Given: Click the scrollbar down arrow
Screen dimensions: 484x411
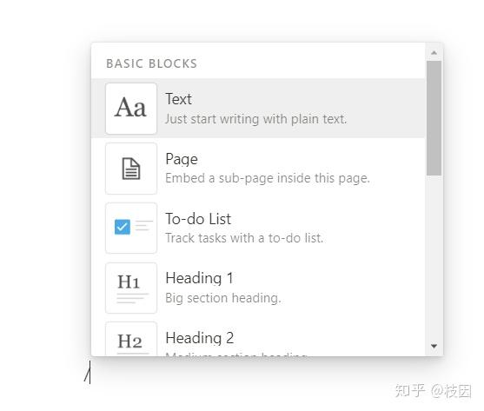Looking at the screenshot, I should (x=434, y=346).
